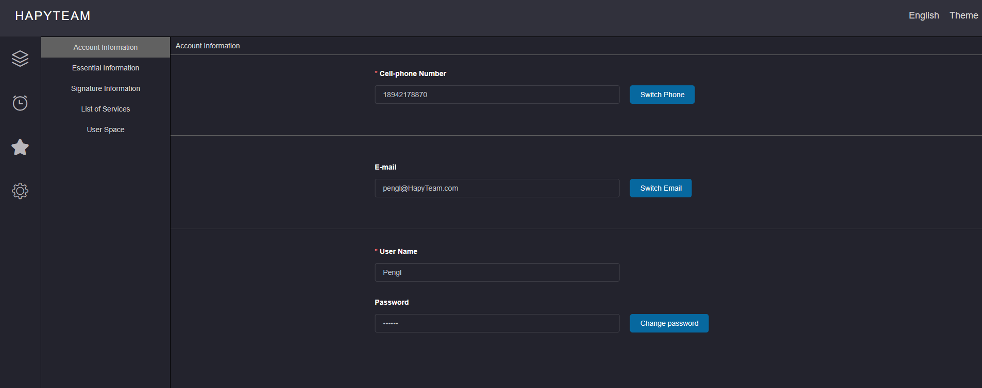This screenshot has width=982, height=388.
Task: Click the Account Information page heading
Action: pos(208,46)
